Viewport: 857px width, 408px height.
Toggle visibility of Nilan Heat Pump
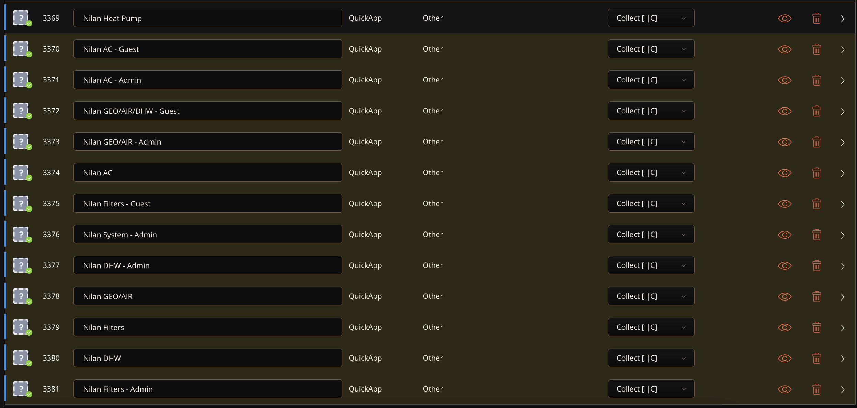[x=785, y=18]
